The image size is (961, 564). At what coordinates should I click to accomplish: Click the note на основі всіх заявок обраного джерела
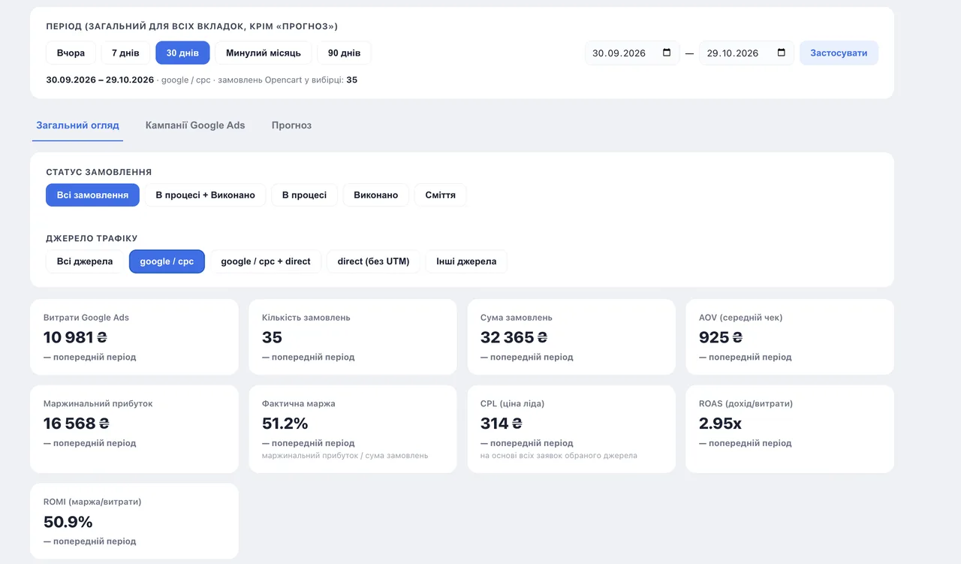(559, 456)
